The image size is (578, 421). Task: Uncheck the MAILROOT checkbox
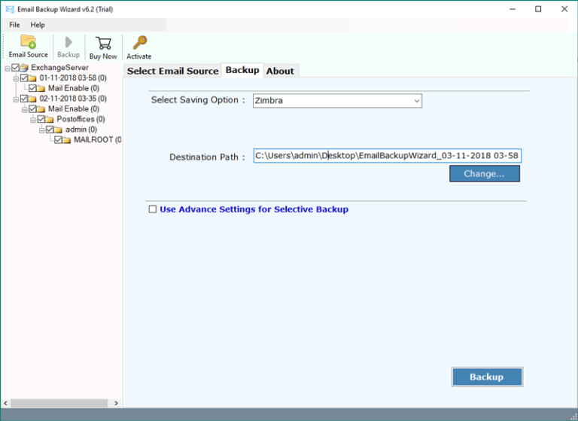pyautogui.click(x=58, y=140)
